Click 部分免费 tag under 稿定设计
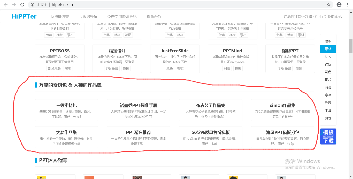 coord(112,69)
